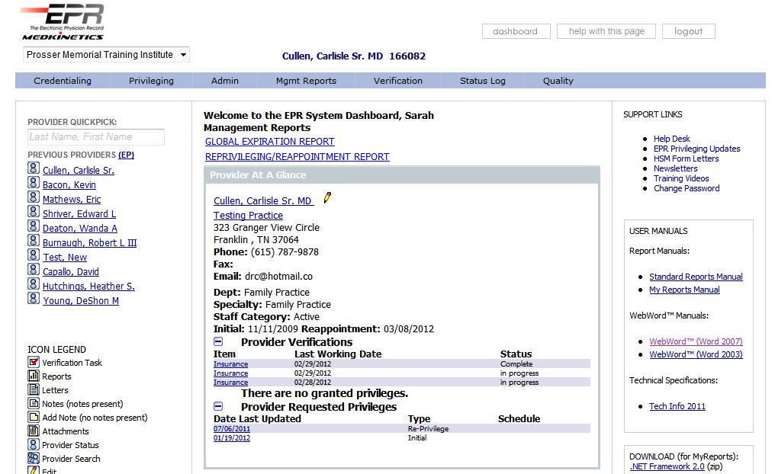Open the My Reports Manual
775x474 pixels.
684,290
